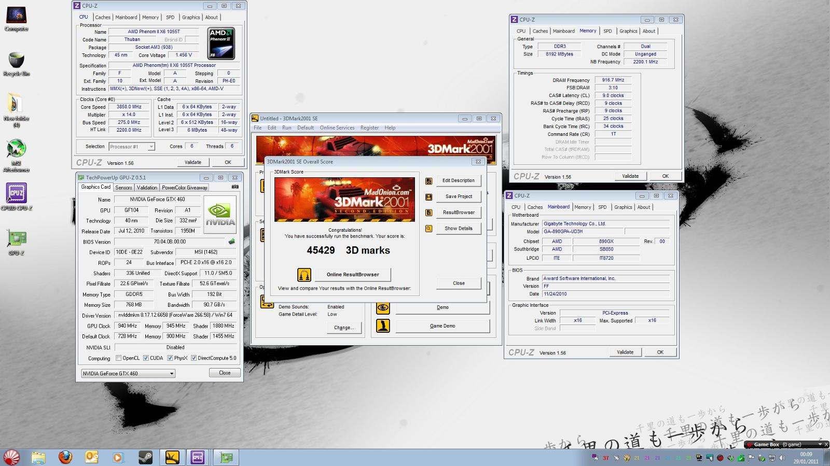Open the Validation tab in GPU-Z
Image resolution: width=830 pixels, height=466 pixels.
coord(147,188)
